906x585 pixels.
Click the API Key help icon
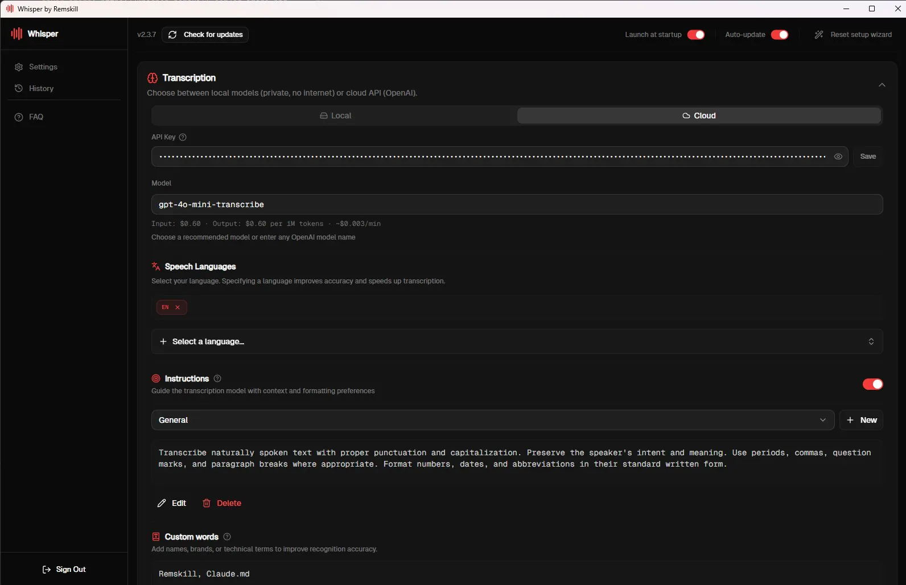(x=183, y=137)
